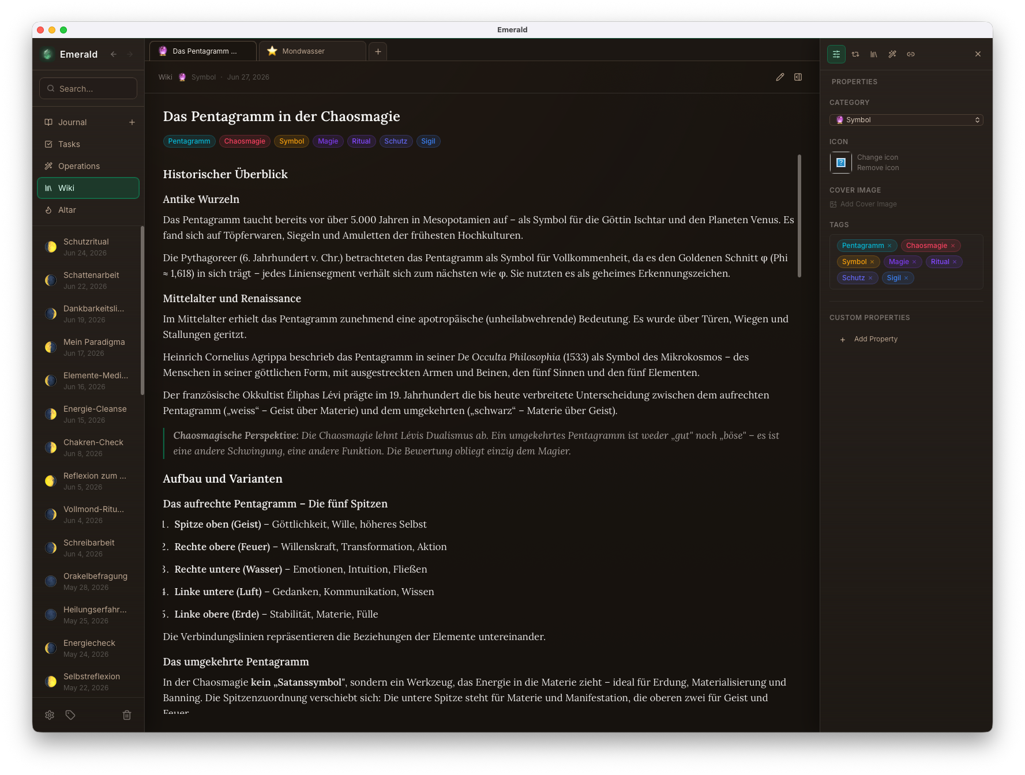The image size is (1025, 775).
Task: Click the pencil edit icon
Action: (780, 77)
